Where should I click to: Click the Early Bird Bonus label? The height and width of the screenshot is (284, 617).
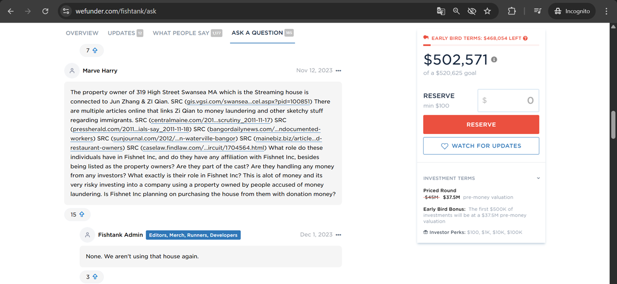tap(444, 209)
